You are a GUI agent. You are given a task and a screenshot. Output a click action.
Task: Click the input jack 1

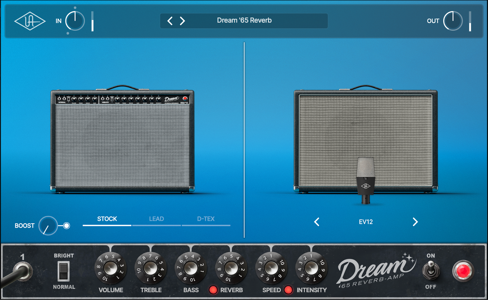click(x=23, y=271)
